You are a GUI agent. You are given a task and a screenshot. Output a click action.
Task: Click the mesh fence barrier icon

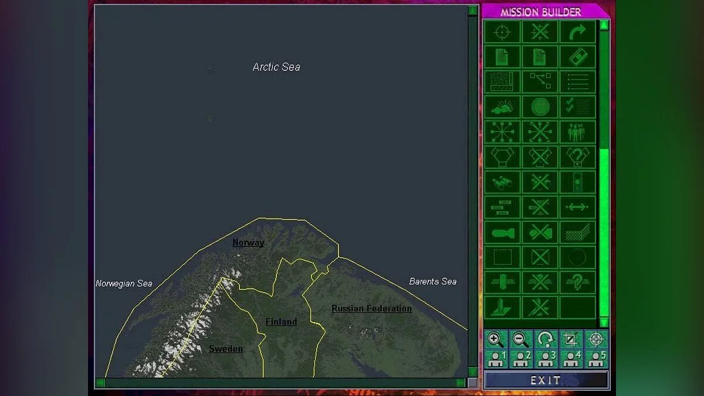[578, 232]
